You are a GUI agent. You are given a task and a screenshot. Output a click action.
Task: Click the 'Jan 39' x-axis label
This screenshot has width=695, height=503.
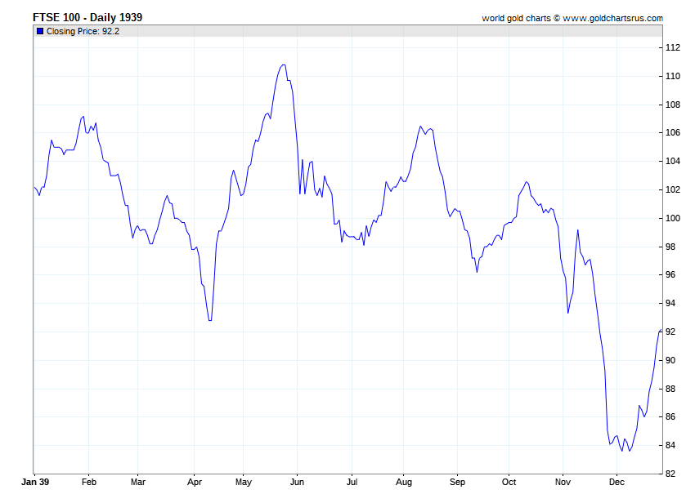pos(35,482)
